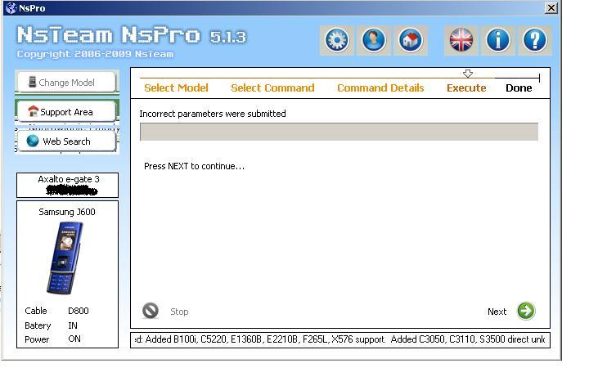Go to Done step
This screenshot has width=589, height=368.
click(519, 88)
